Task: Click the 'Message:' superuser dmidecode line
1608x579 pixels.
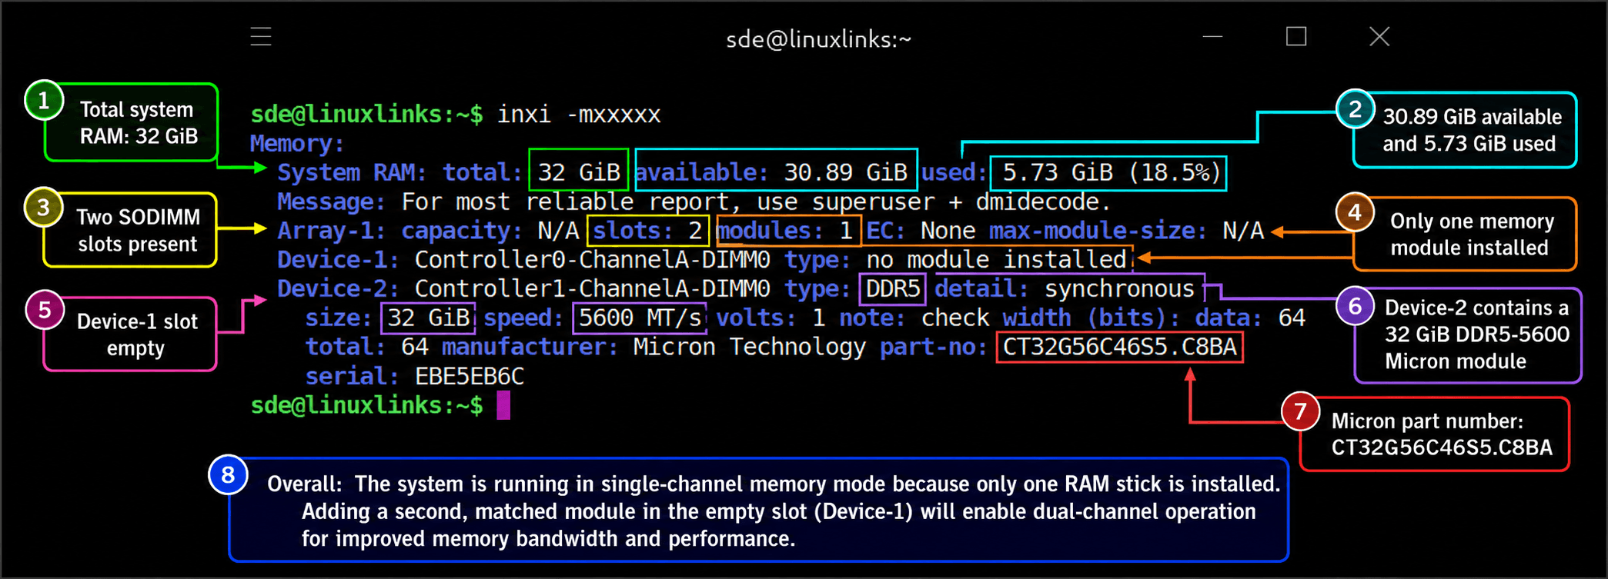Action: pos(694,202)
